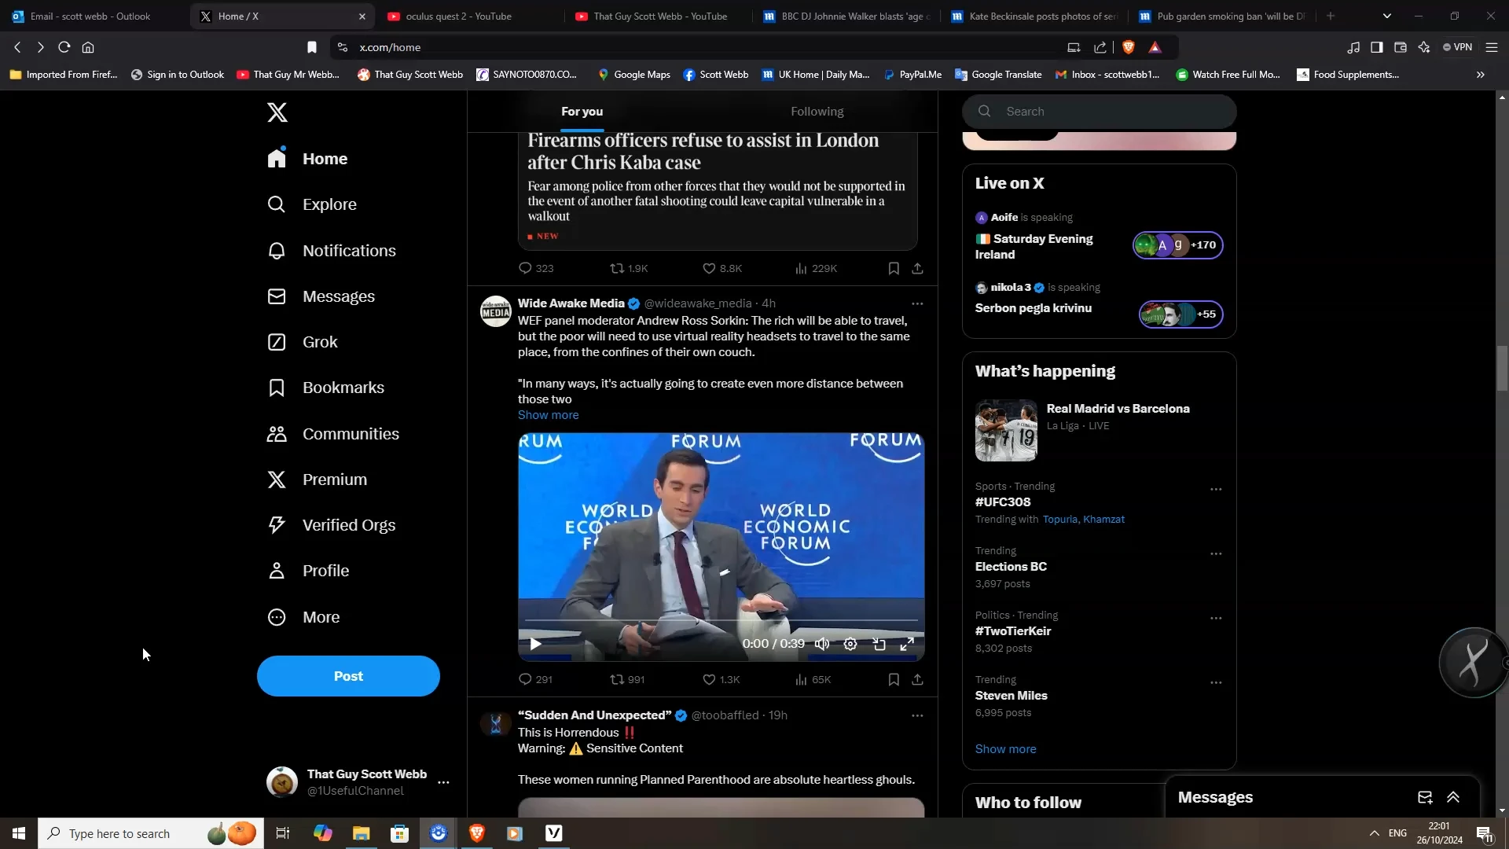Open Communities from sidebar
The width and height of the screenshot is (1509, 849).
(x=333, y=434)
